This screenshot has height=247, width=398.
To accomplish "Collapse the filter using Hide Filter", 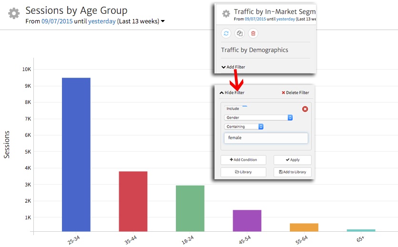I will [x=232, y=93].
